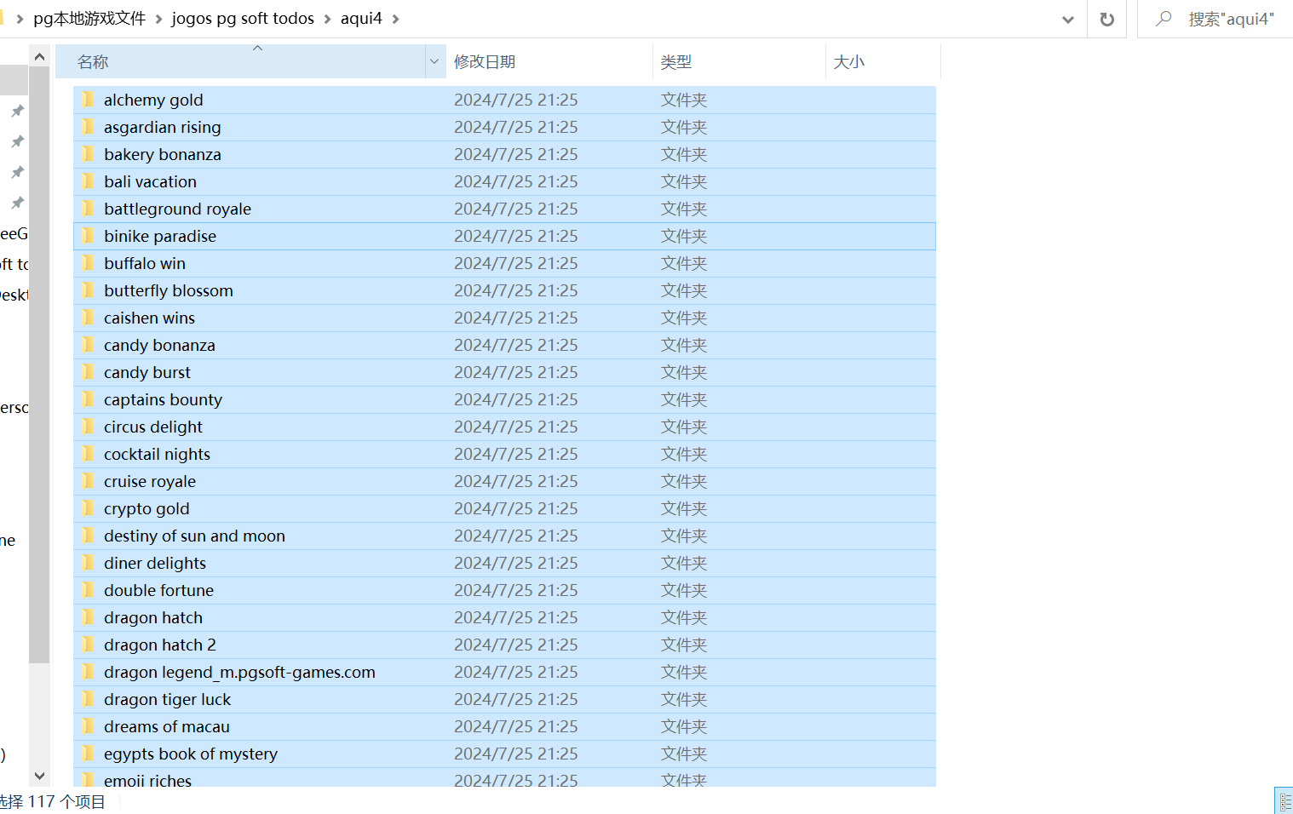The image size is (1293, 814).
Task: Click the folder icon beside dragon hatch 2
Action: point(88,645)
